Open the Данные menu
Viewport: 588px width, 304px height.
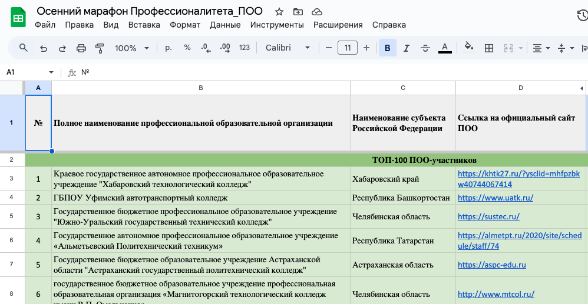(225, 25)
